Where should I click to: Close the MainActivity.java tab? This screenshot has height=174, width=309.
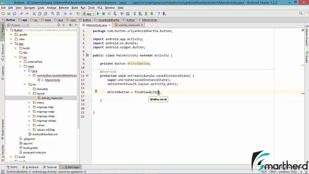coord(110,25)
